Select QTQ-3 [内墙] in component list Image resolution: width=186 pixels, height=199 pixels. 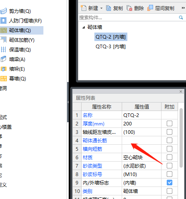(x=110, y=47)
